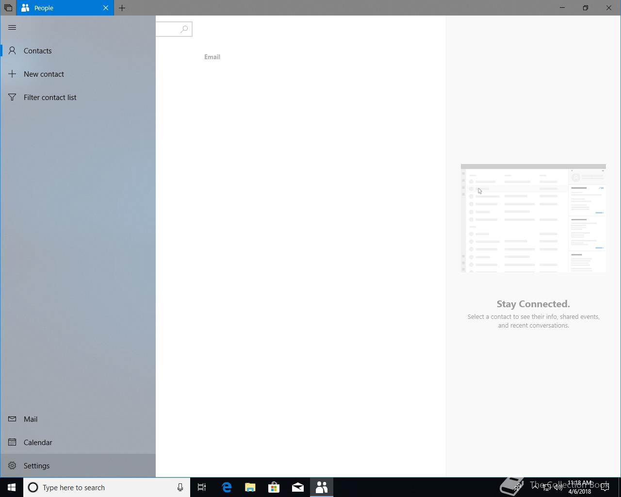The width and height of the screenshot is (621, 497).
Task: Open the Action Center notifications icon
Action: 605,487
